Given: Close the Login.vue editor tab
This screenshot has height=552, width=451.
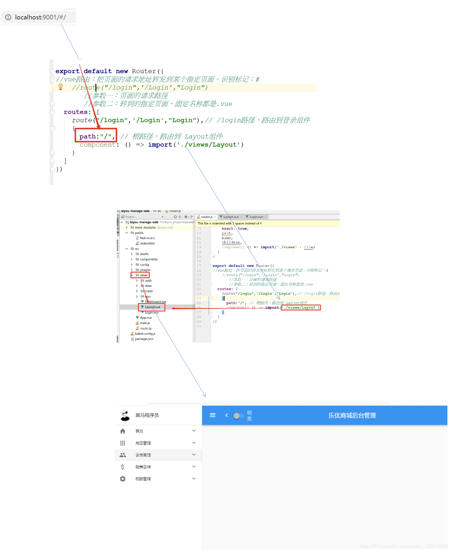Looking at the screenshot, I should [x=266, y=217].
